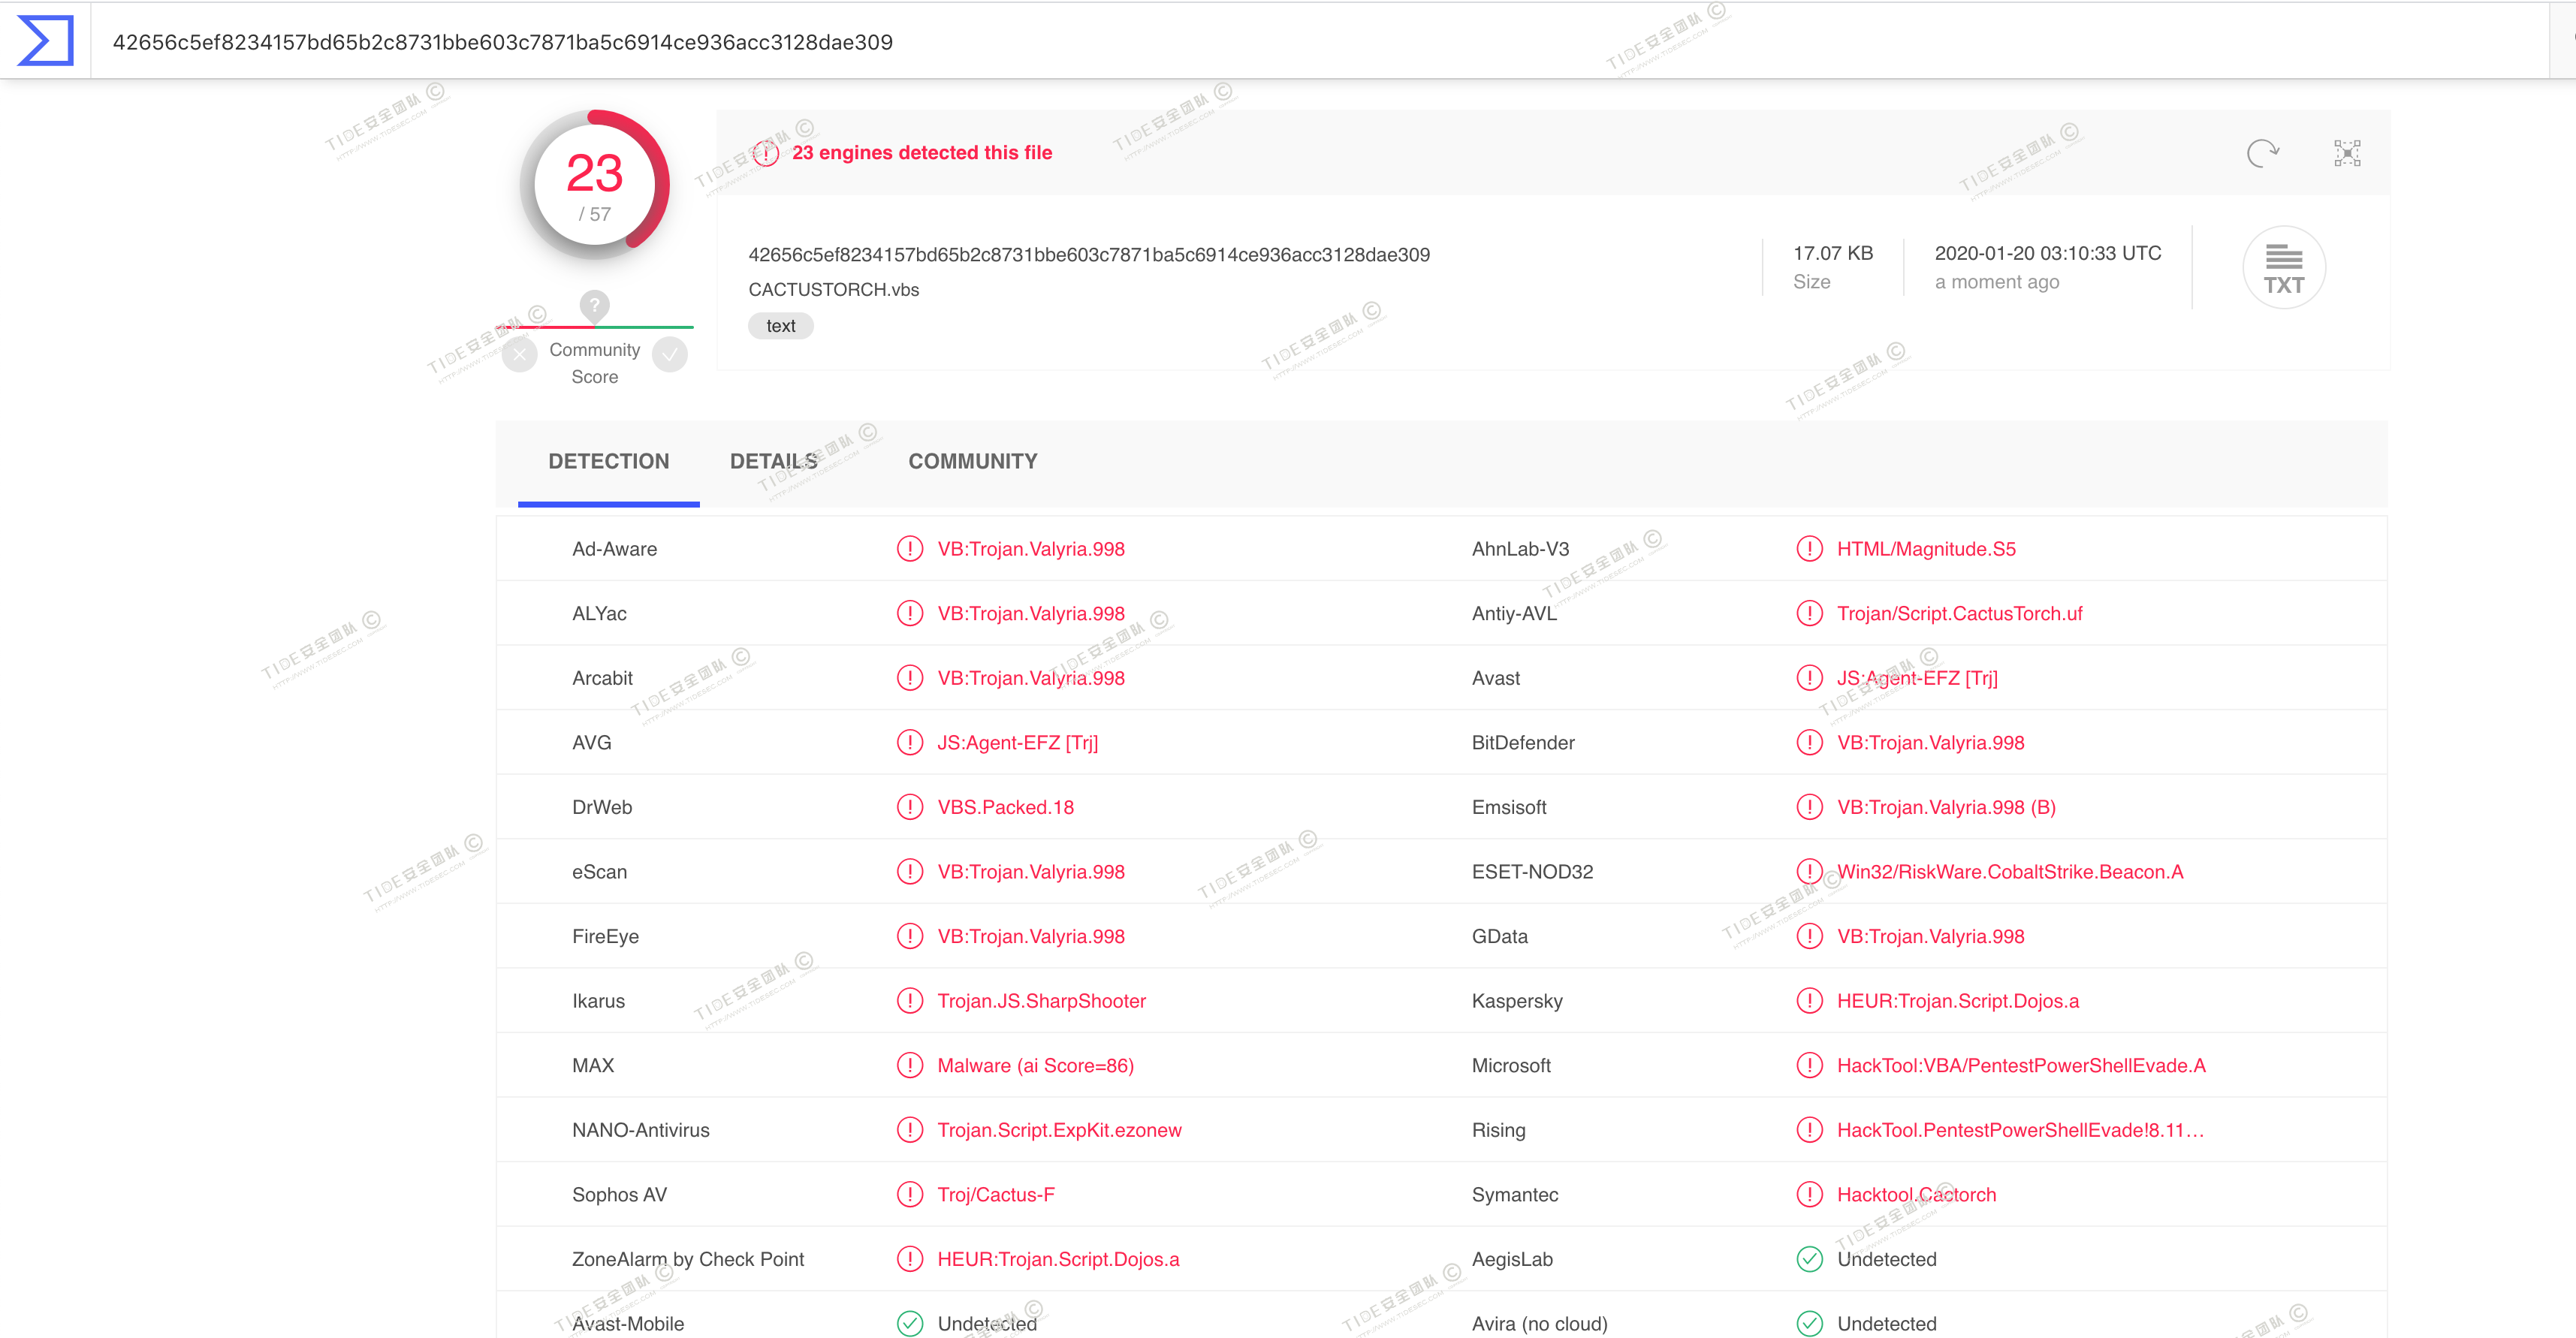Click the reanalyze refresh icon
The width and height of the screenshot is (2576, 1338).
pos(2262,153)
